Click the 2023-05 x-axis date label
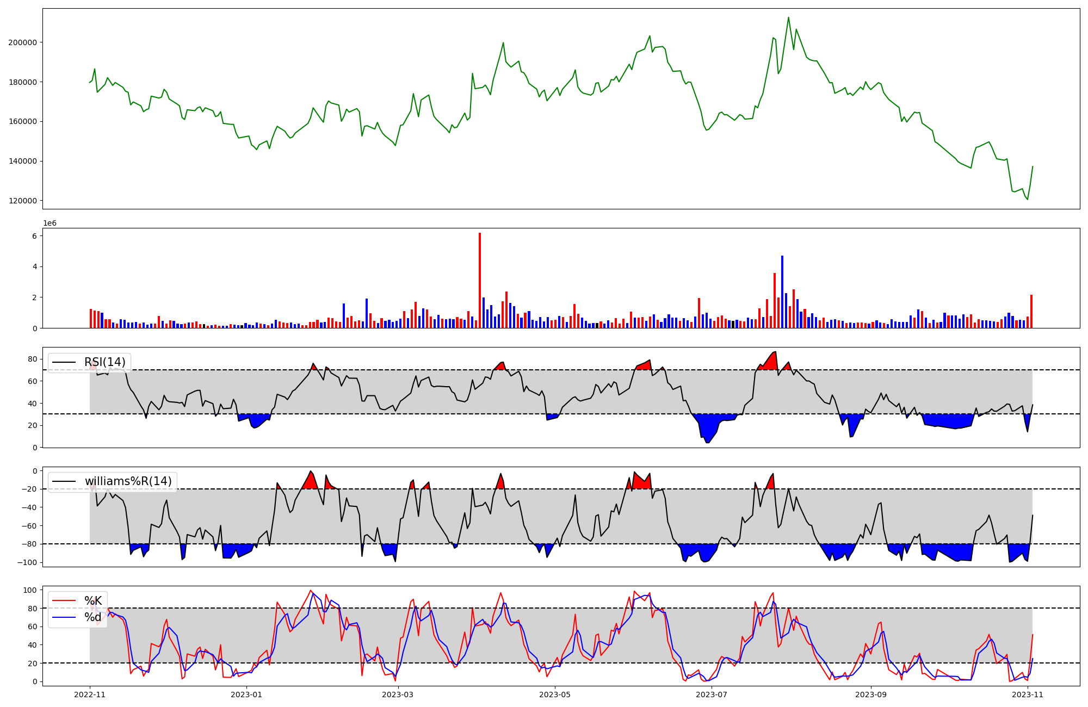Image resolution: width=1088 pixels, height=707 pixels. point(555,694)
